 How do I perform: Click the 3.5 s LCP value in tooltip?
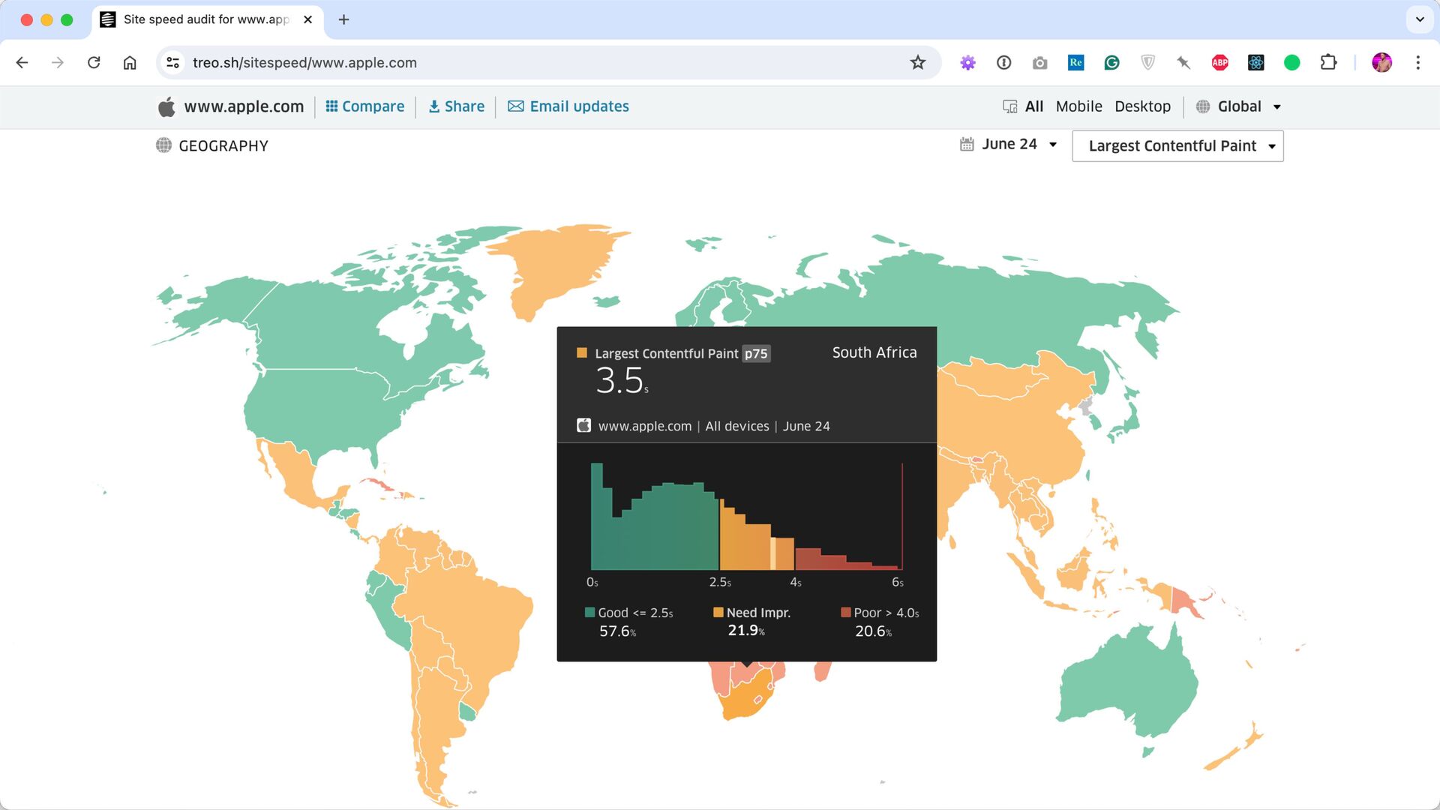click(622, 380)
